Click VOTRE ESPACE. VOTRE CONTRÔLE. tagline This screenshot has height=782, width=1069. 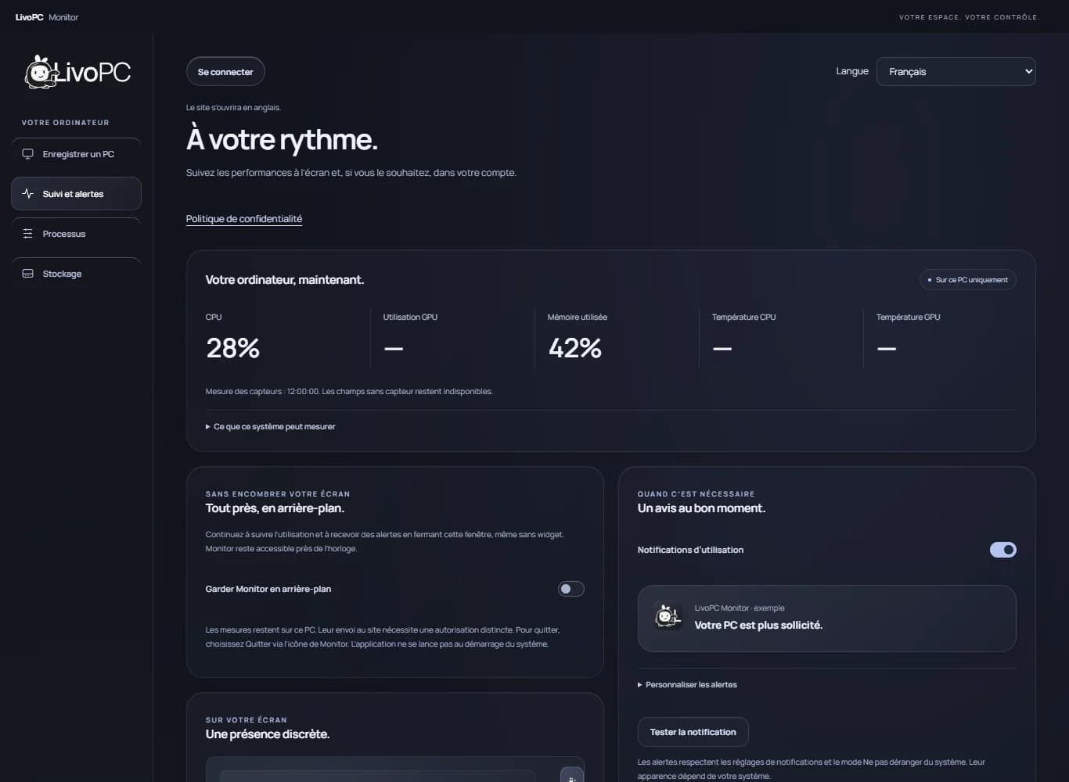coord(969,17)
